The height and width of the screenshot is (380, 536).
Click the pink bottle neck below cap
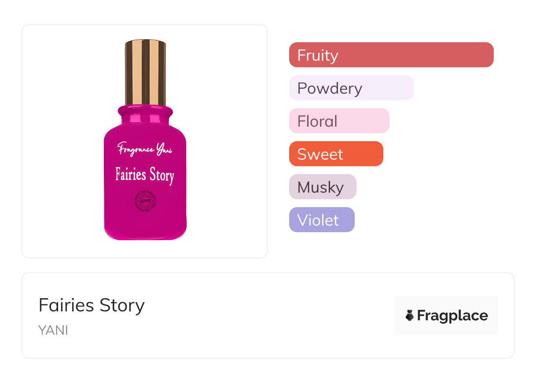[x=145, y=115]
